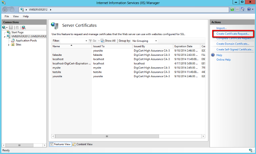Viewport: 256px width, 154px height.
Task: Click the green refresh page icon
Action: pyautogui.click(x=232, y=10)
